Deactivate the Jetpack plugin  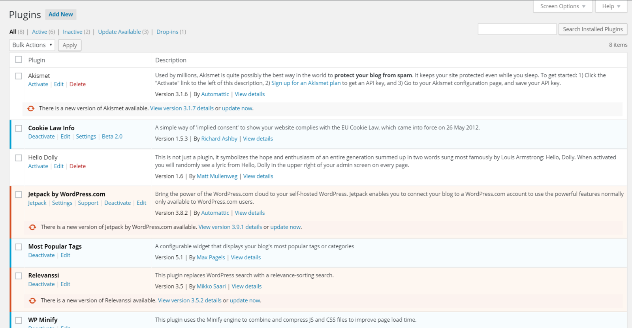pos(117,203)
